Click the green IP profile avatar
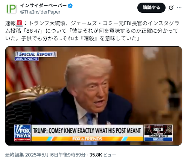187x161 pixels. click(11, 9)
